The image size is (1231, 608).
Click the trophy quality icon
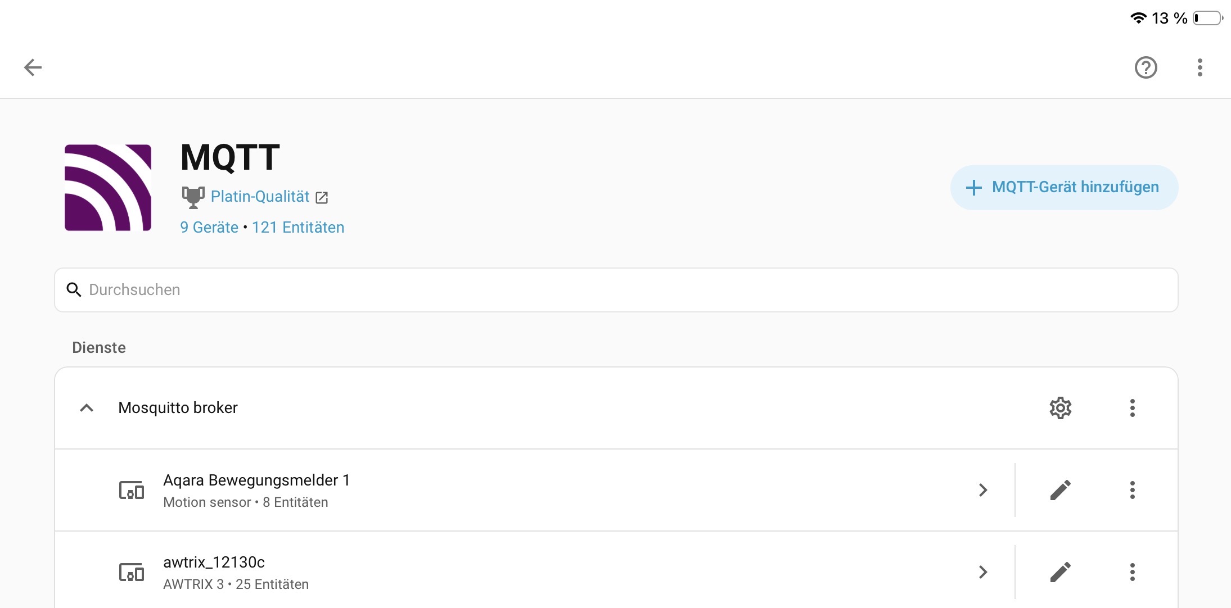point(193,197)
